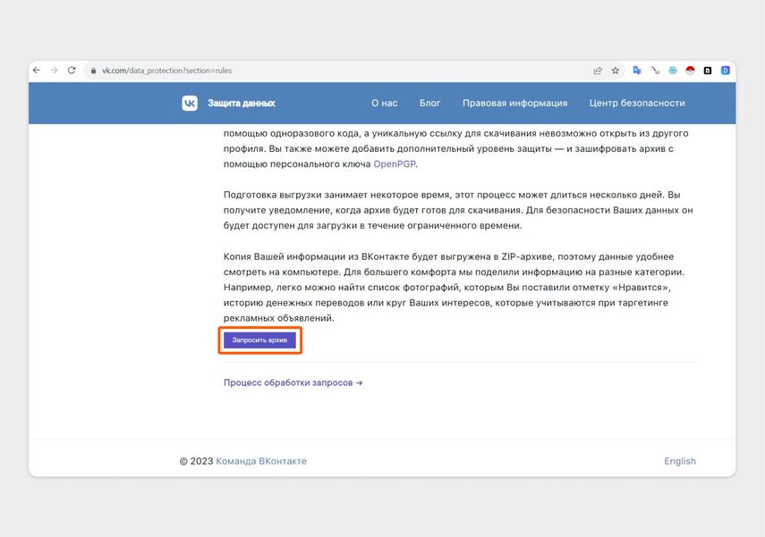Click the black square extension icon
The height and width of the screenshot is (537, 765).
point(708,71)
